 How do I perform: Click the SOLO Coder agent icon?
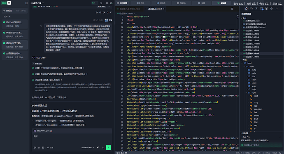[33, 57]
